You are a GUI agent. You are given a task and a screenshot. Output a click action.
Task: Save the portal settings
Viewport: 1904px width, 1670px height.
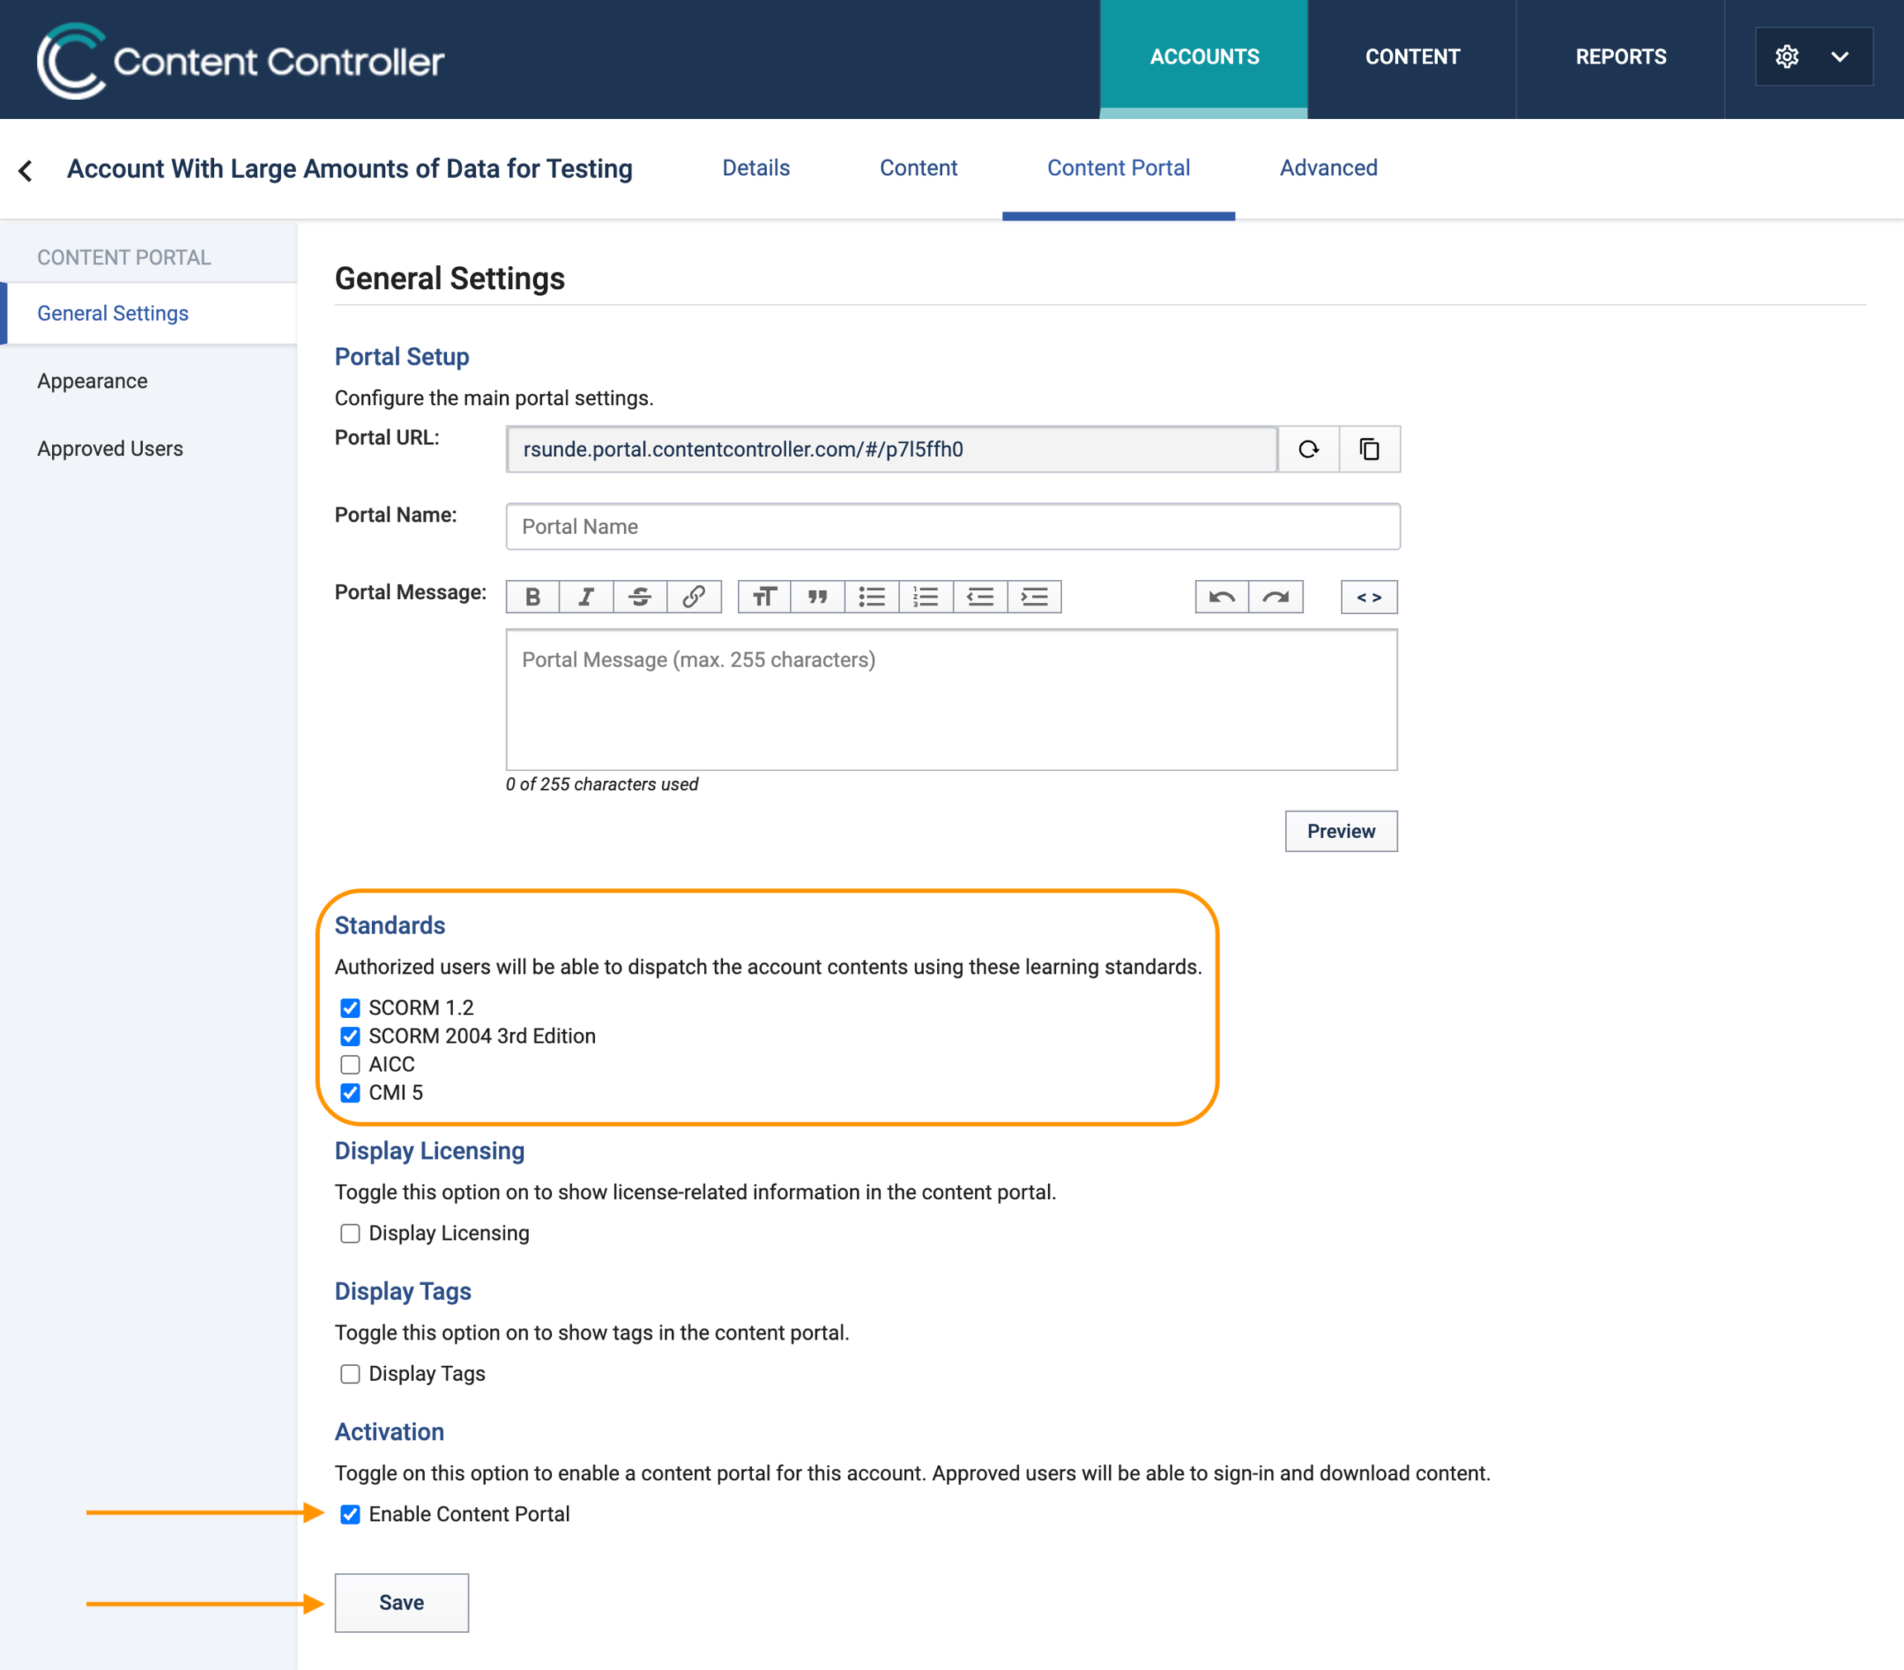(402, 1602)
